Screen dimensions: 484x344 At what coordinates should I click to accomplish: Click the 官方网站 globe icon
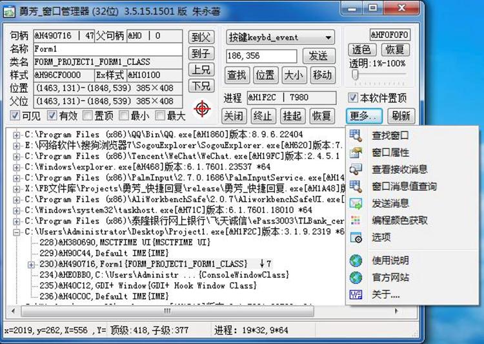coord(356,278)
